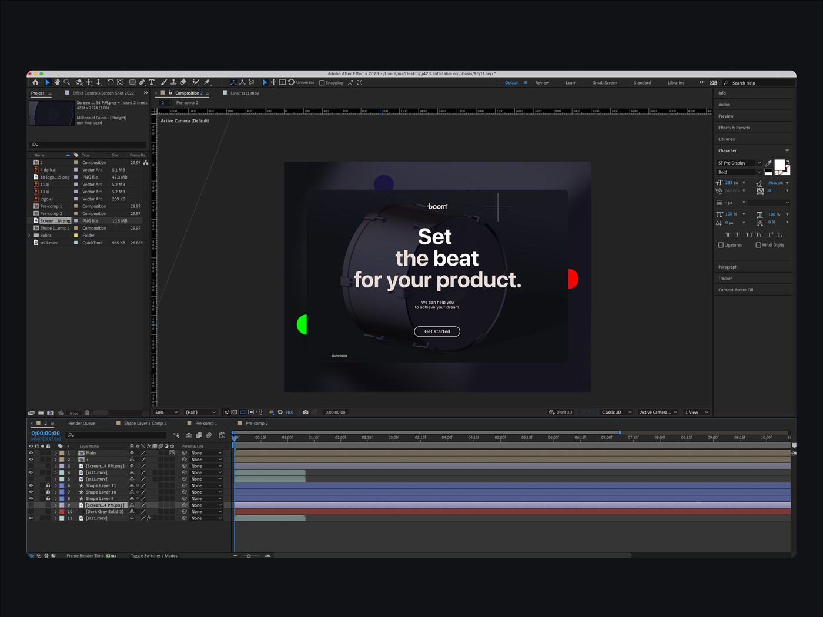This screenshot has height=617, width=823.
Task: Expand properties of layer Dark Gray Solid 3
Action: pos(56,512)
